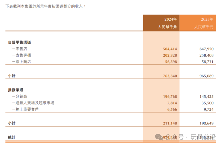Viewport: 223px width, 146px height.
Task: Click the 自營零售渠道 section heading
Action: [20, 42]
